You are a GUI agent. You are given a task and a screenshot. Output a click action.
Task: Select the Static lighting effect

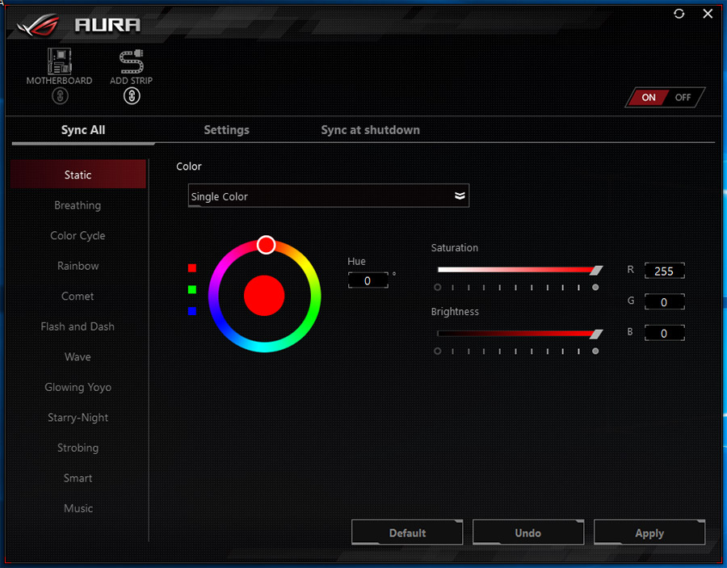coord(78,175)
